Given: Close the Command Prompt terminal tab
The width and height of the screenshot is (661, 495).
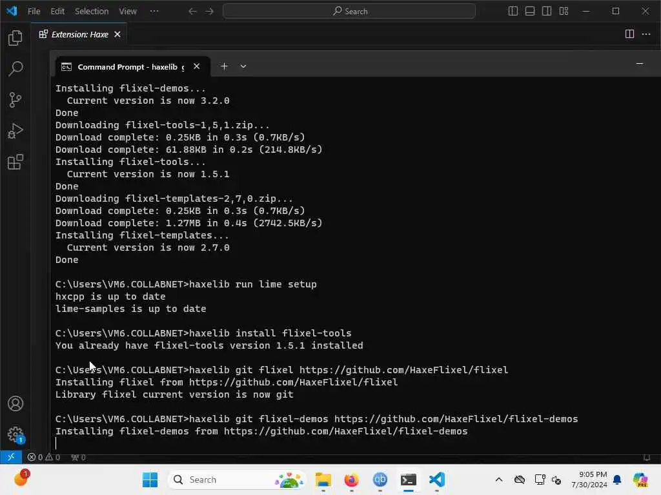Looking at the screenshot, I should click(196, 66).
